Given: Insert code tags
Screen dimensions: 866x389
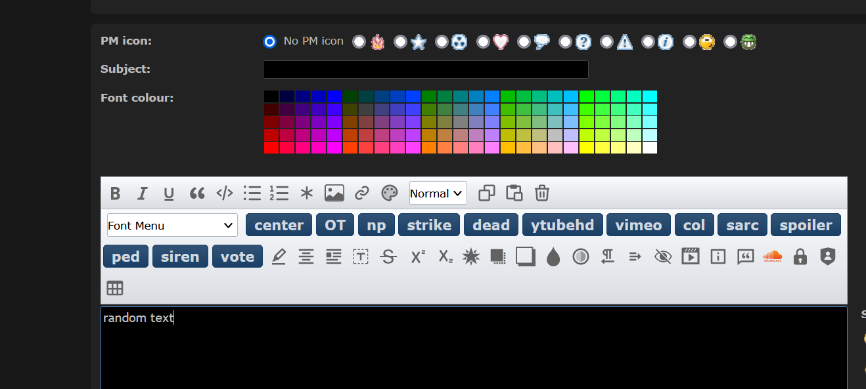Looking at the screenshot, I should coord(225,194).
